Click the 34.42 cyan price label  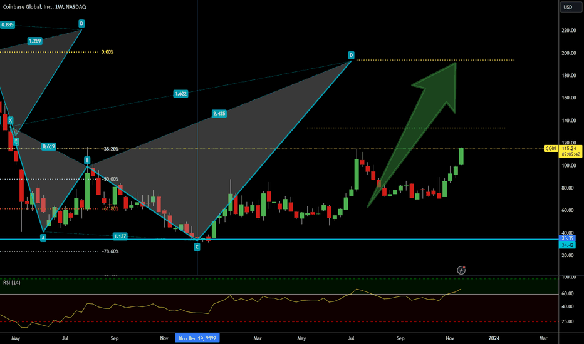pyautogui.click(x=567, y=245)
